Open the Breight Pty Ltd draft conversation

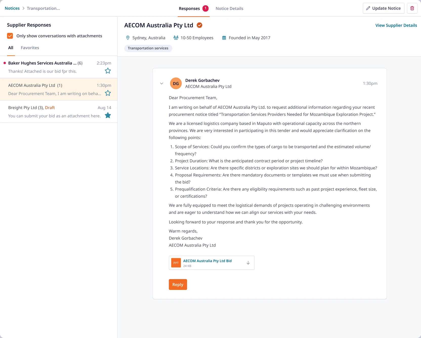(x=59, y=112)
